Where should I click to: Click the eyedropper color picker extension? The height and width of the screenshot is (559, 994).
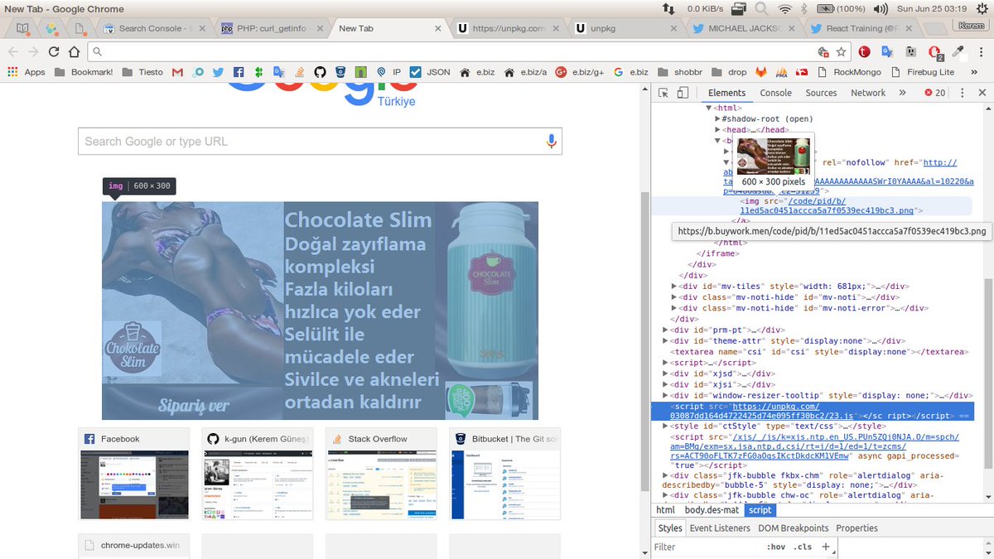(x=958, y=51)
